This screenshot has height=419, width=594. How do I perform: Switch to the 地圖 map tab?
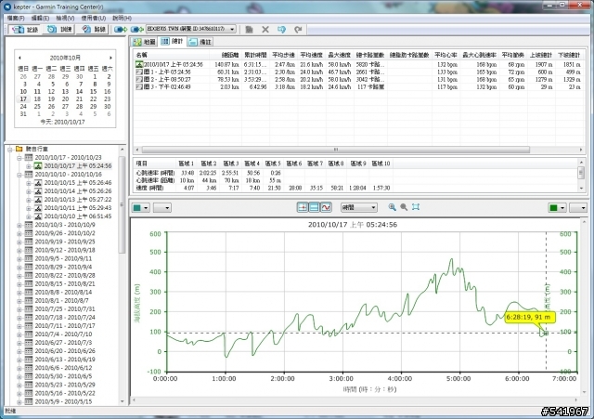tap(144, 42)
